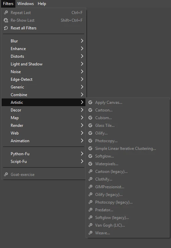Expand the Combine submenu arrow
This screenshot has width=171, height=248.
(82, 94)
